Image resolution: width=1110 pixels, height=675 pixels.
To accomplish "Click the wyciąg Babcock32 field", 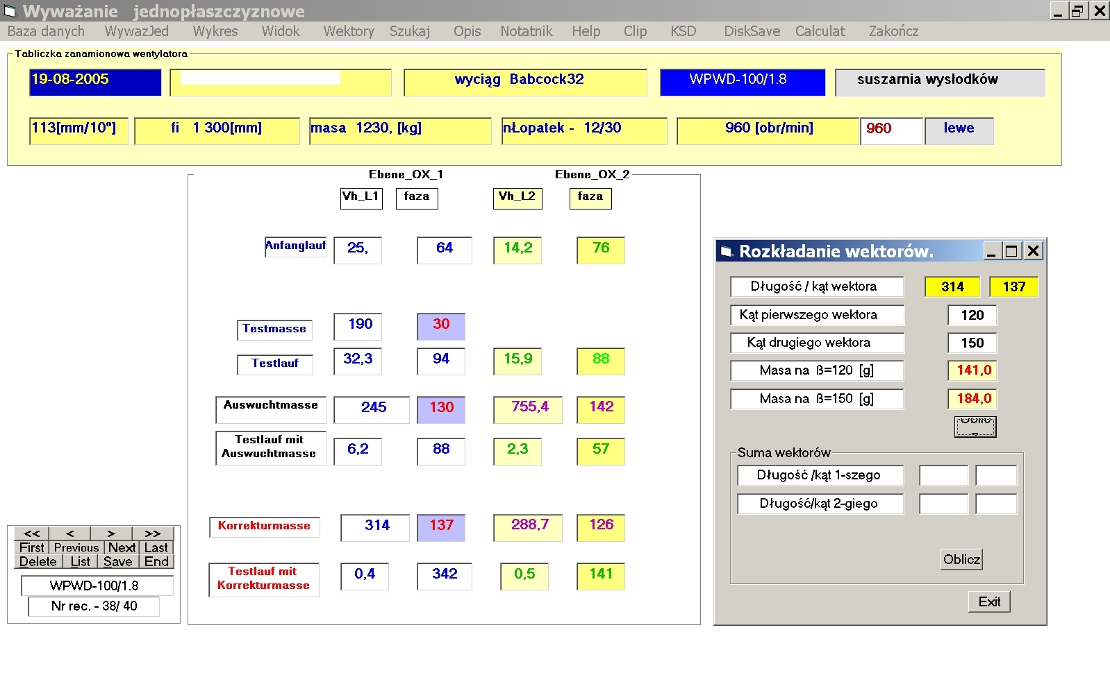I will [525, 82].
